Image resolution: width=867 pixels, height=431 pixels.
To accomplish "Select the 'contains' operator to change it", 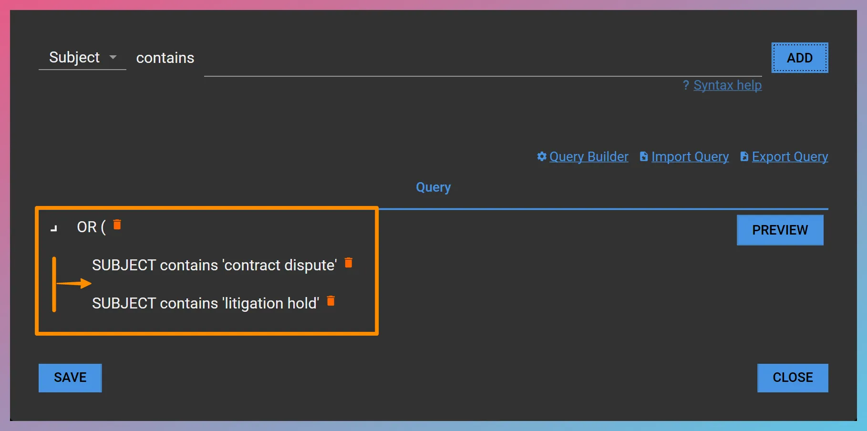I will point(165,57).
